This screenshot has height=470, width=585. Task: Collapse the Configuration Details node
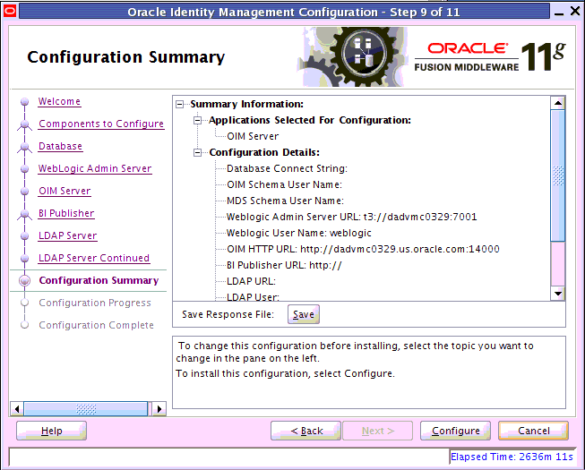pos(200,152)
